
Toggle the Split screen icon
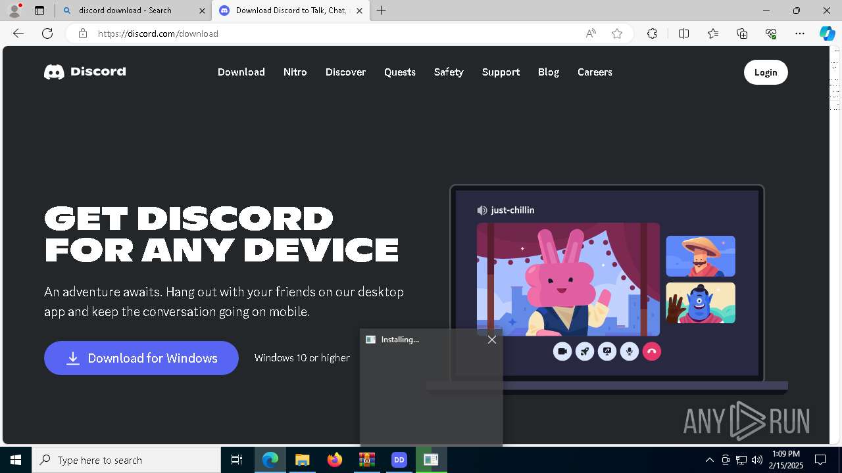[x=683, y=34]
